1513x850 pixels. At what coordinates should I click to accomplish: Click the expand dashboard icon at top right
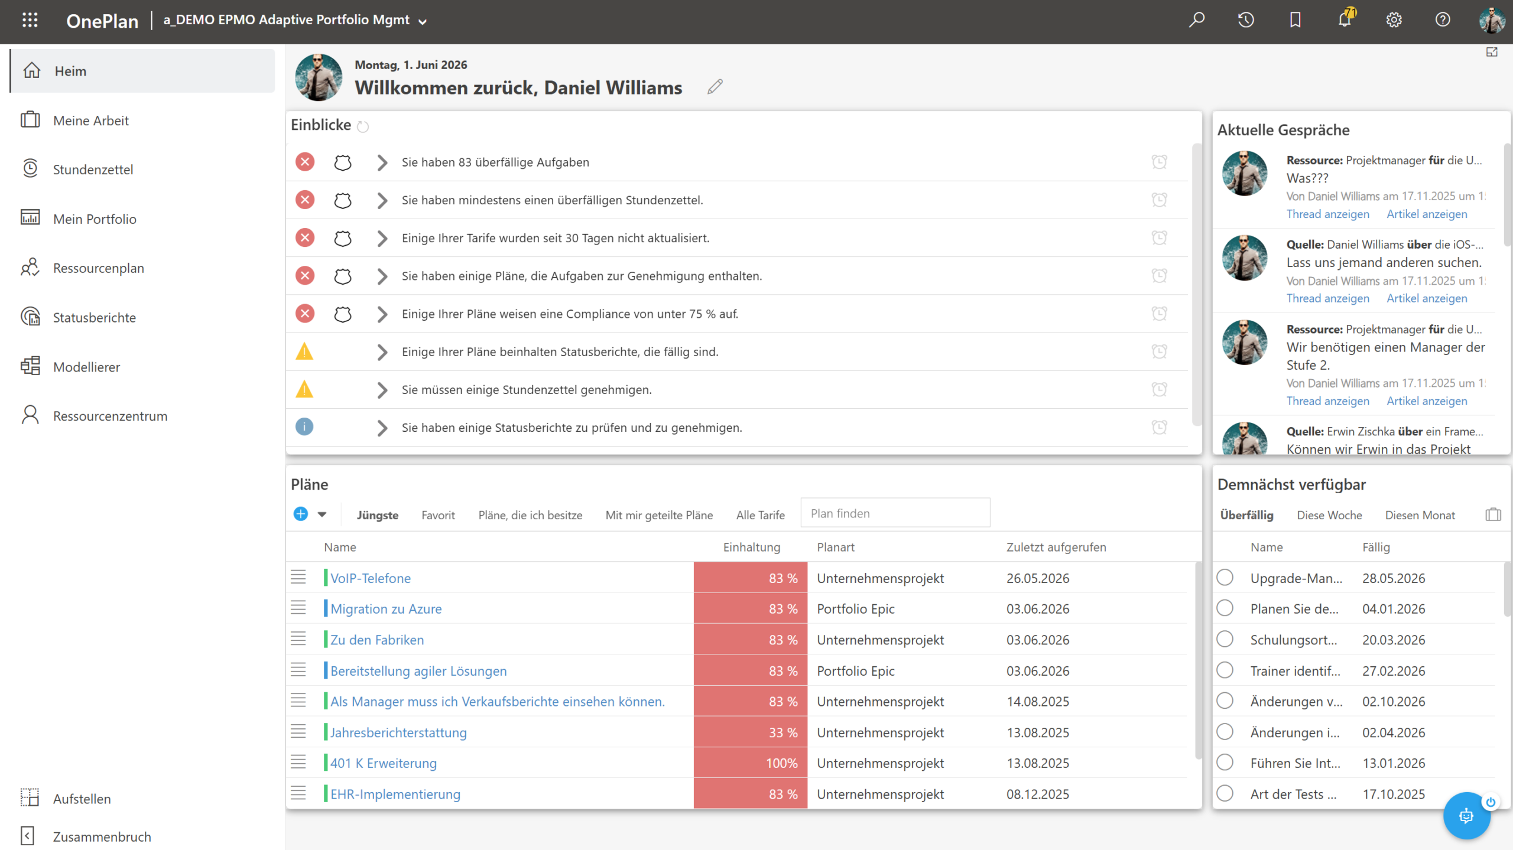[x=1492, y=52]
